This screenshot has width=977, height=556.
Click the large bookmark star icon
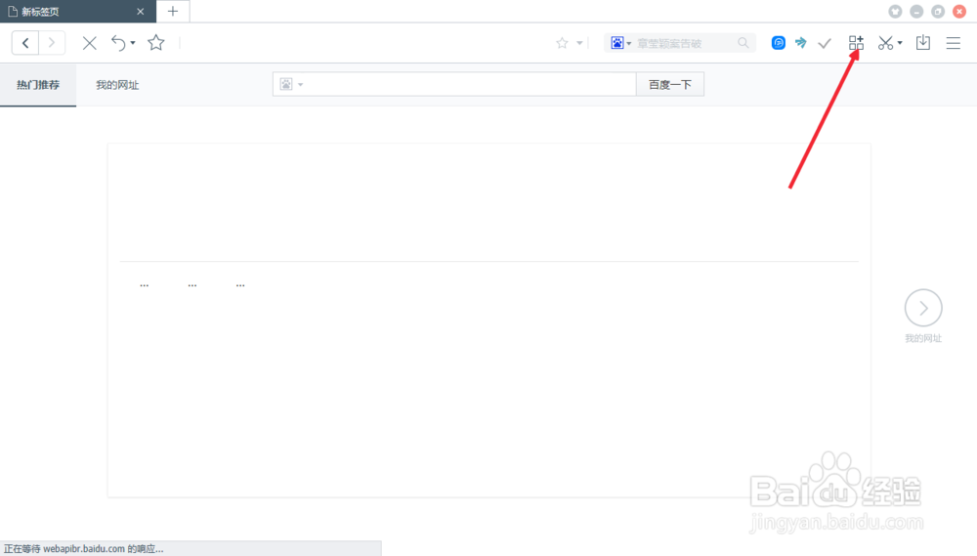[x=155, y=42]
